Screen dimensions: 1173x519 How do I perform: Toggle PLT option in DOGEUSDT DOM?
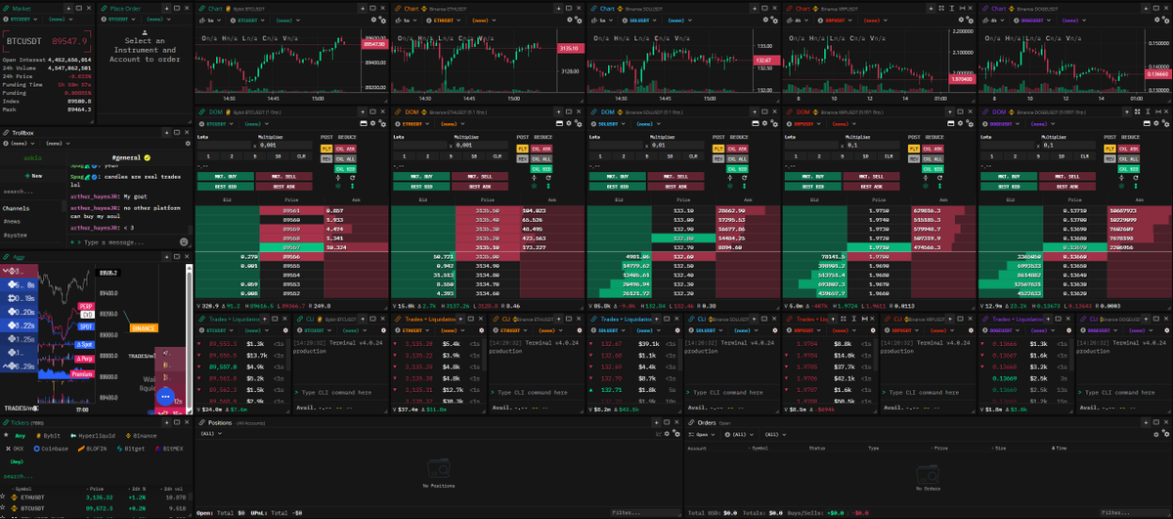1109,149
